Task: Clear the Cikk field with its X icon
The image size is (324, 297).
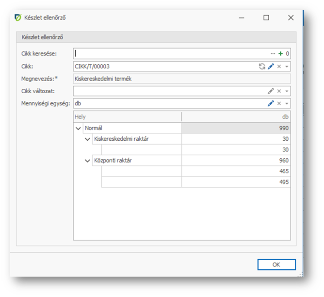Action: 279,66
